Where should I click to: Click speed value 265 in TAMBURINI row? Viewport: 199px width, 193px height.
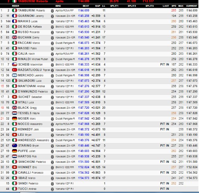[x=174, y=10]
